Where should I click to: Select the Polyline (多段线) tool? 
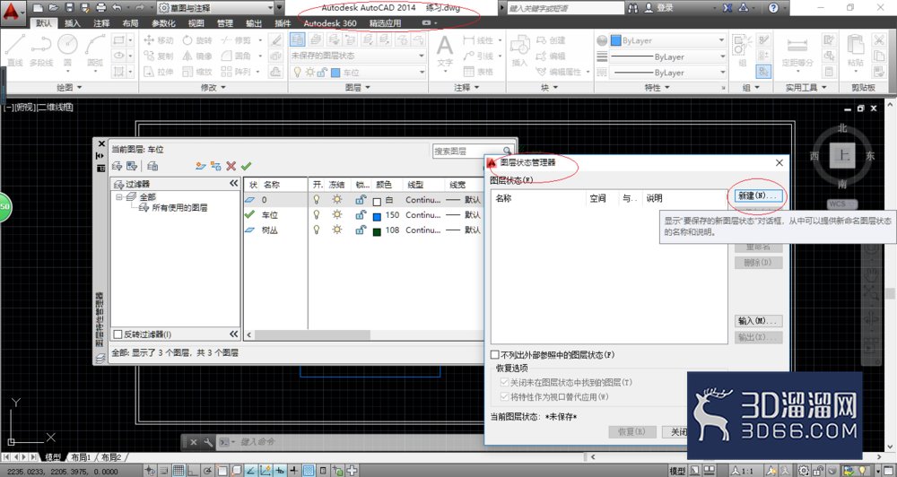coord(41,49)
